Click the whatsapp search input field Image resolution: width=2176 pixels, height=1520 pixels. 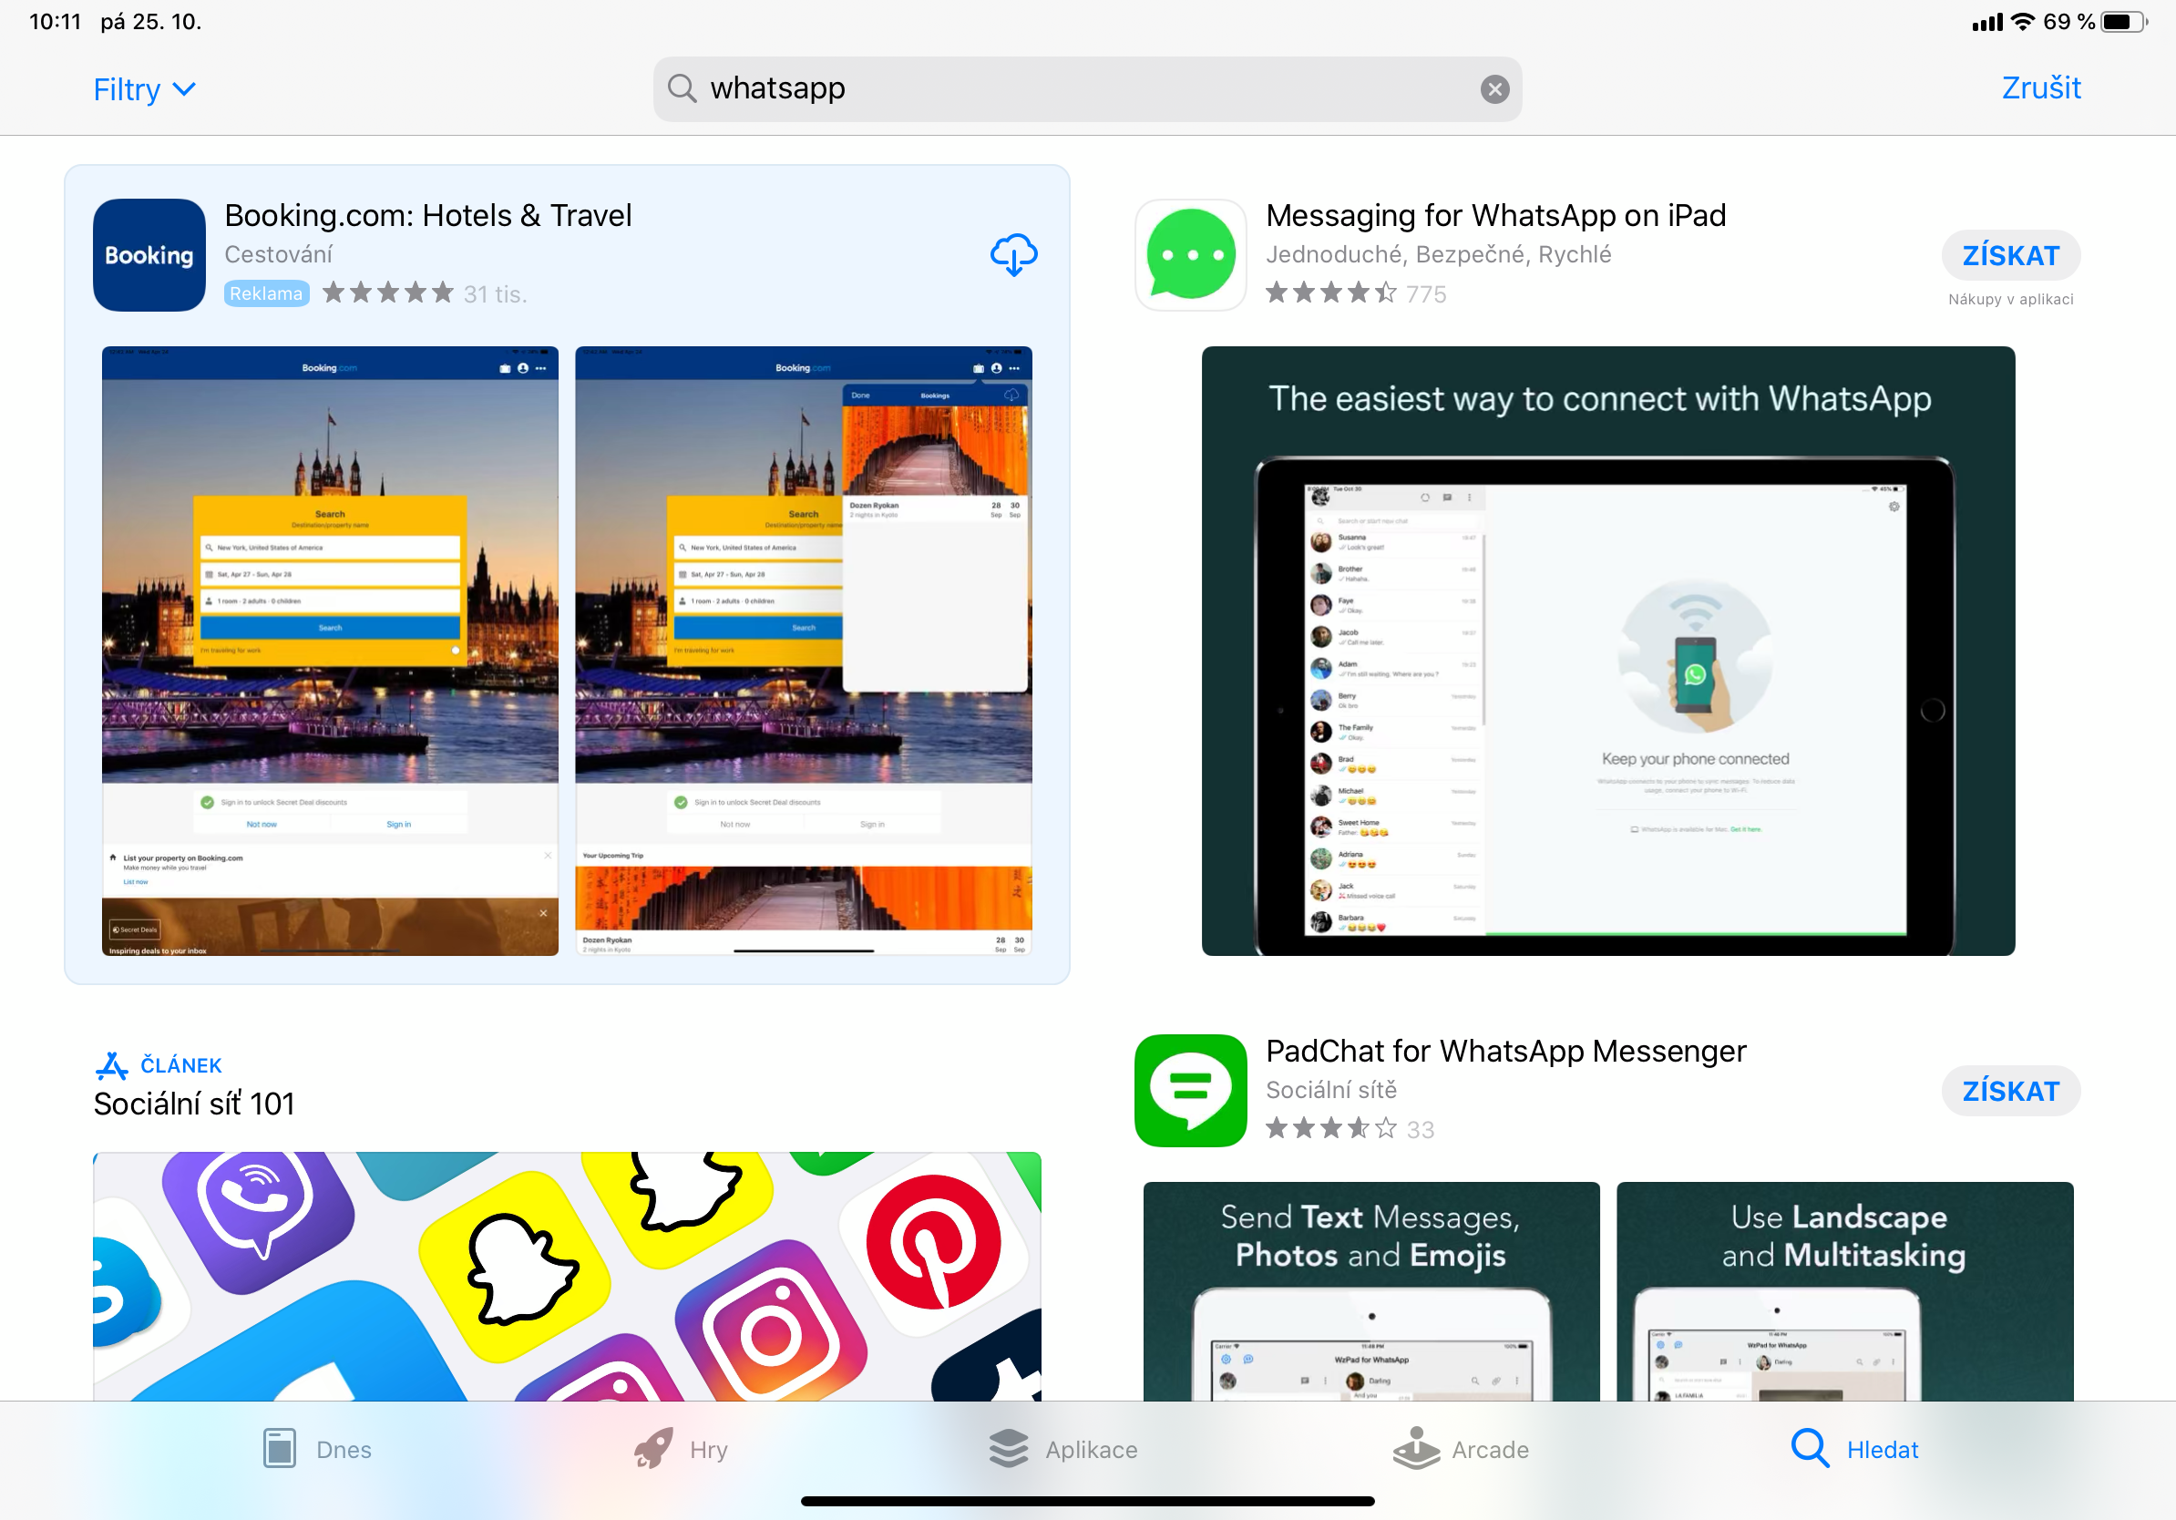tap(1081, 88)
